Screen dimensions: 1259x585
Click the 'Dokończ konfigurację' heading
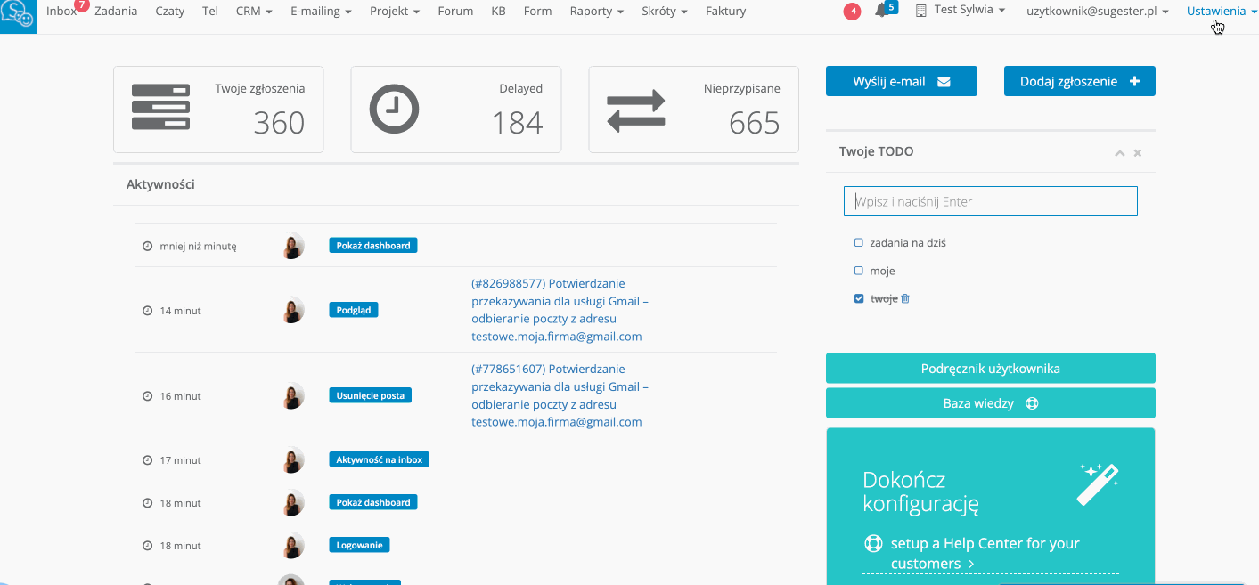click(x=920, y=492)
